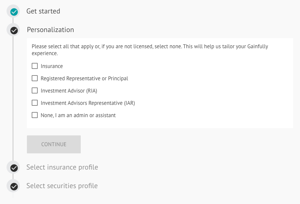Click the Insurance option label text
This screenshot has height=204, width=300.
point(52,66)
